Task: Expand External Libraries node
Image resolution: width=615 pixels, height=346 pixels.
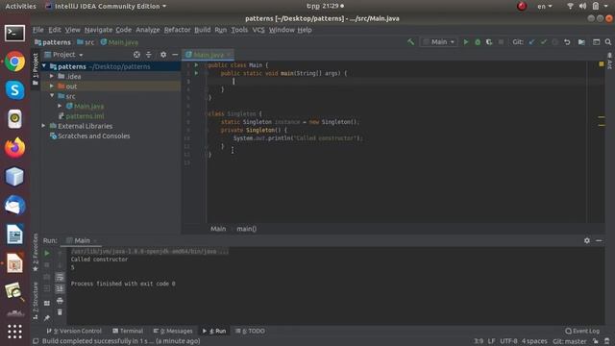Action: coord(44,126)
